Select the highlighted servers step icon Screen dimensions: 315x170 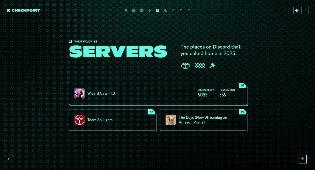coord(157,10)
